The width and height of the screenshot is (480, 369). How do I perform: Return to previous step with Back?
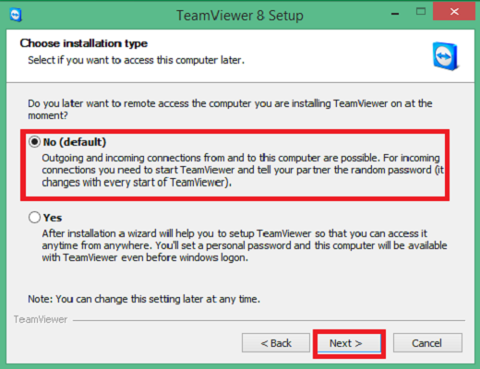pyautogui.click(x=276, y=343)
